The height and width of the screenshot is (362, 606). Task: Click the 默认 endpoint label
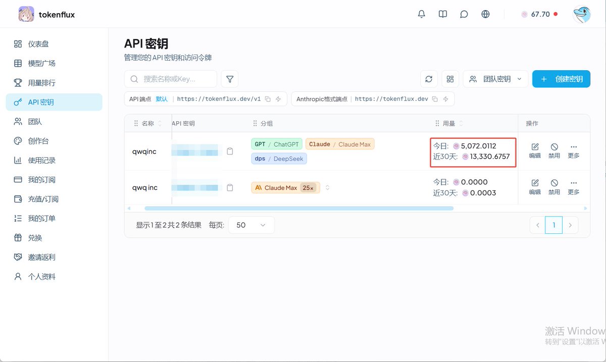(162, 99)
